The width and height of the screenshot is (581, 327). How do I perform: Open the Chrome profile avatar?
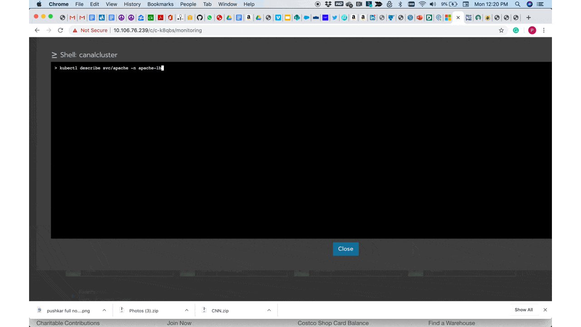pos(532,30)
